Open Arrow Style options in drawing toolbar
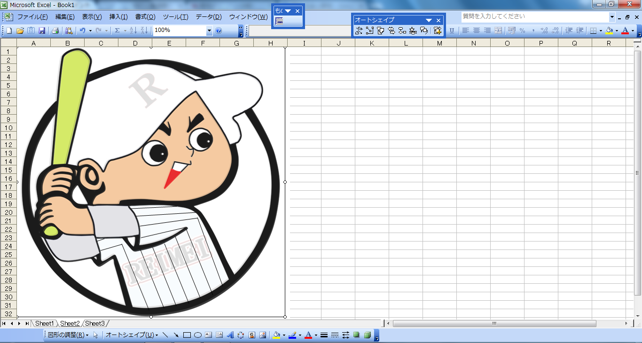 coord(345,335)
